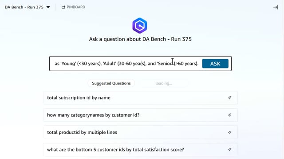Click the ASK button

point(215,64)
